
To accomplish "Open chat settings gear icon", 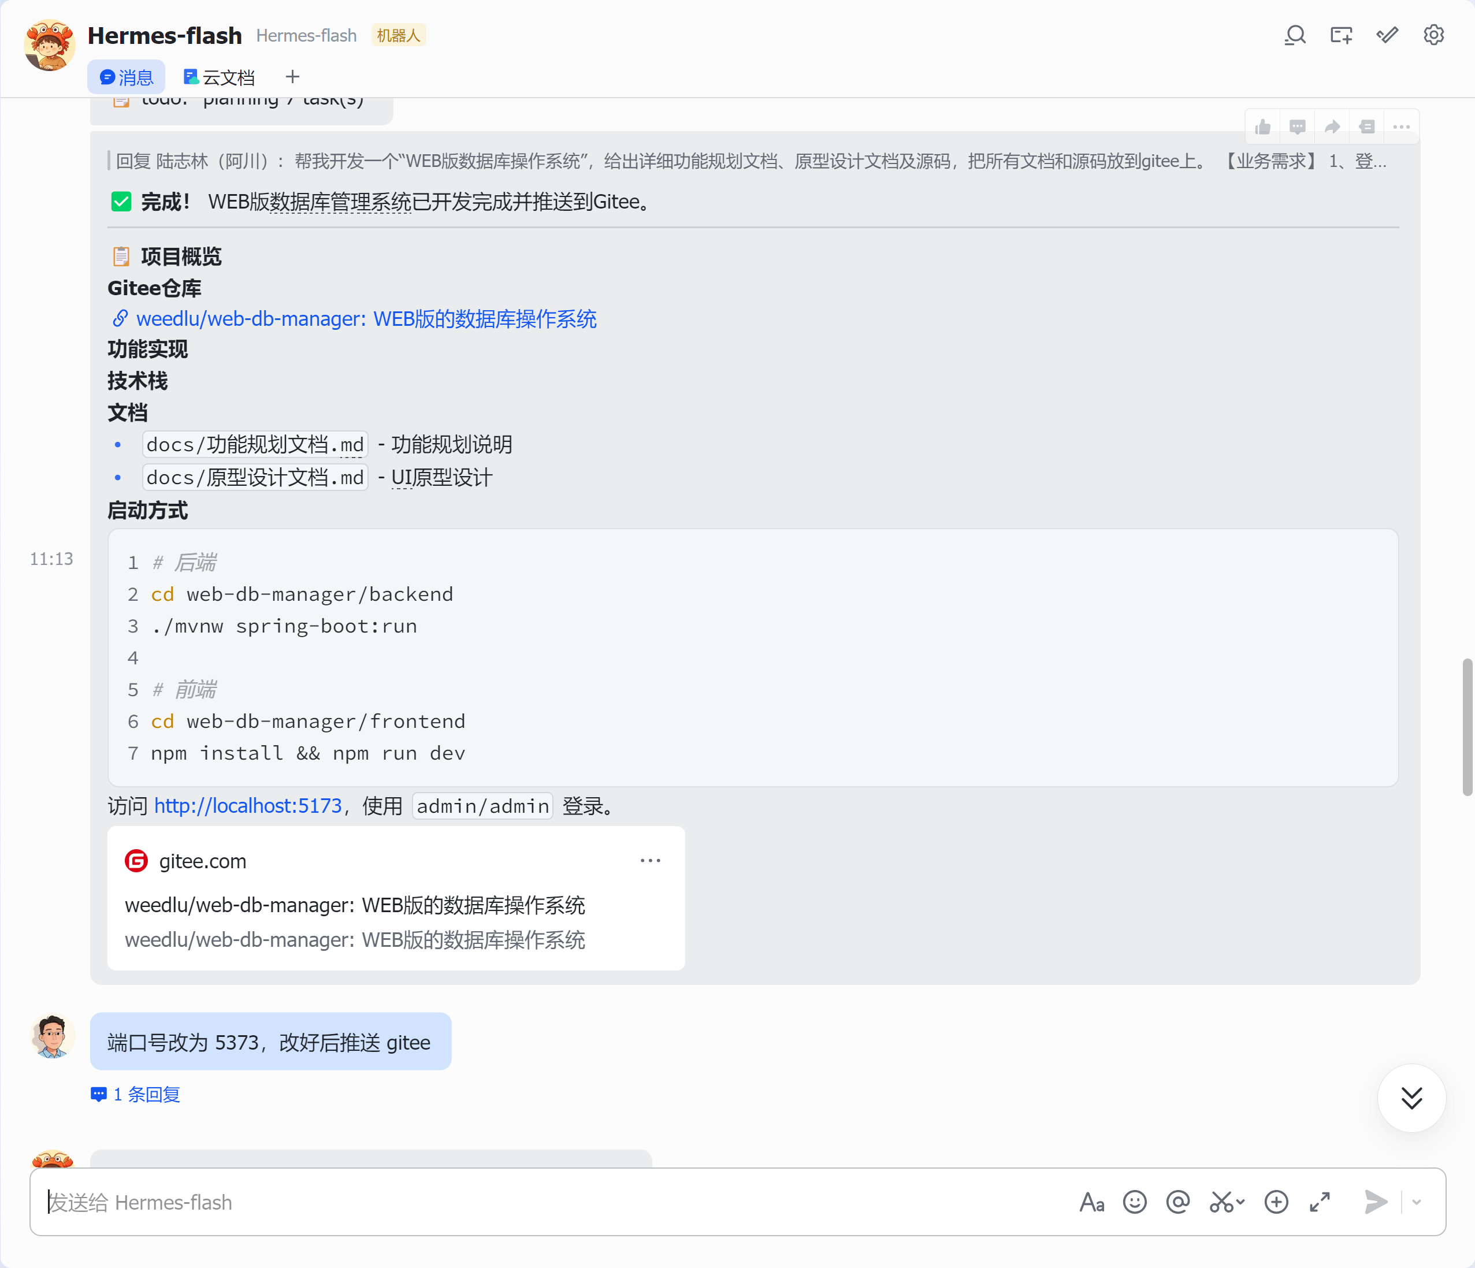I will point(1434,35).
